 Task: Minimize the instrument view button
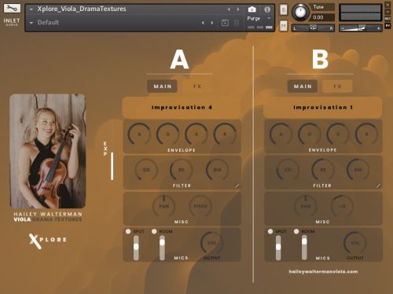point(387,12)
